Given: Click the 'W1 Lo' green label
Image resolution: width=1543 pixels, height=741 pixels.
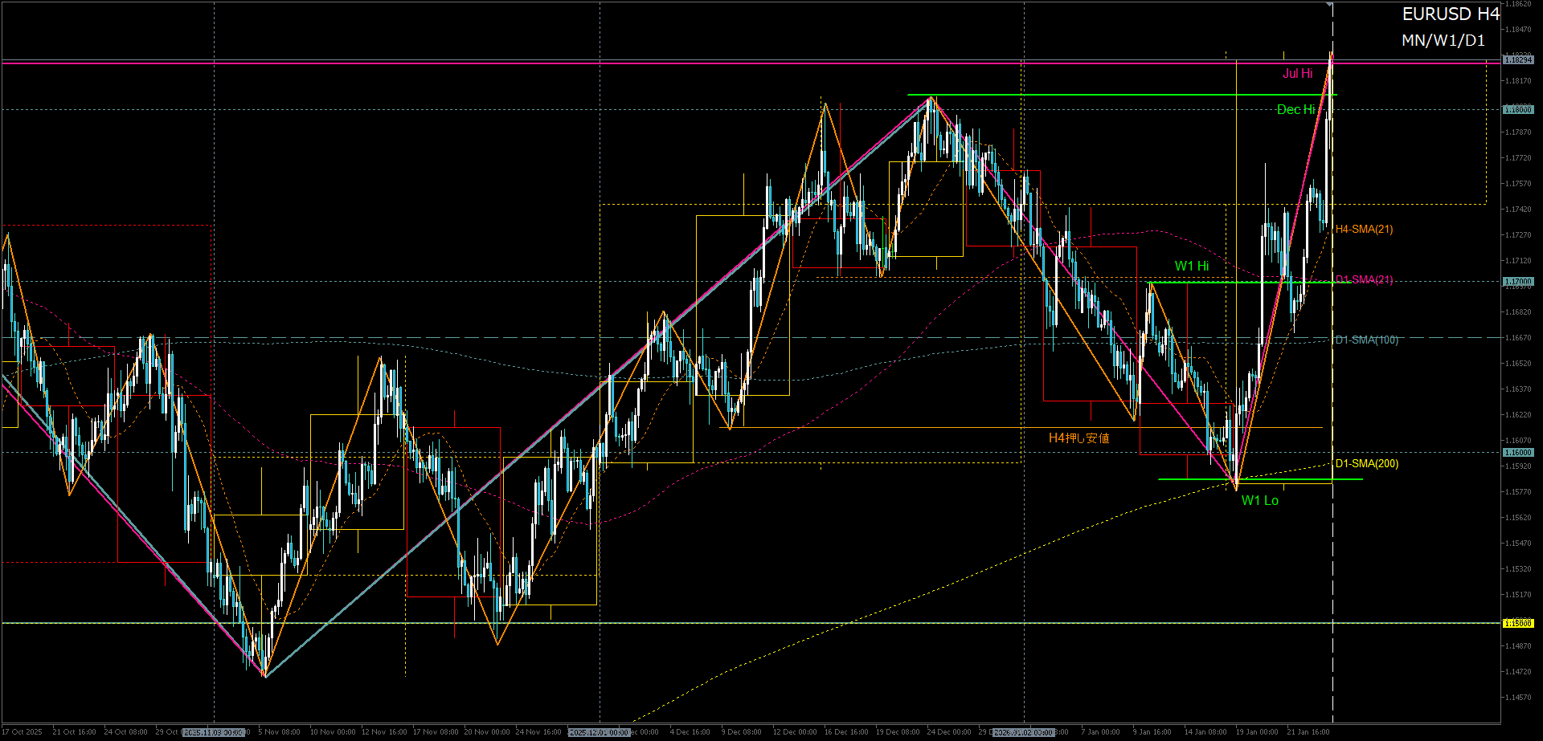Looking at the screenshot, I should point(1259,501).
